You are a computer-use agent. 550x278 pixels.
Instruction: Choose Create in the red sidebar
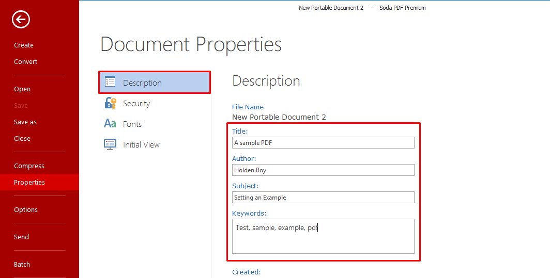[24, 45]
